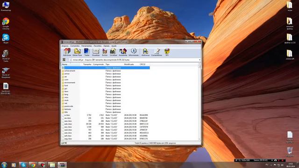
Task: Open the Ajuda menu
Action: tap(114, 46)
